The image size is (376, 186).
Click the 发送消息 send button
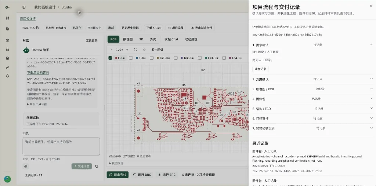point(82,166)
